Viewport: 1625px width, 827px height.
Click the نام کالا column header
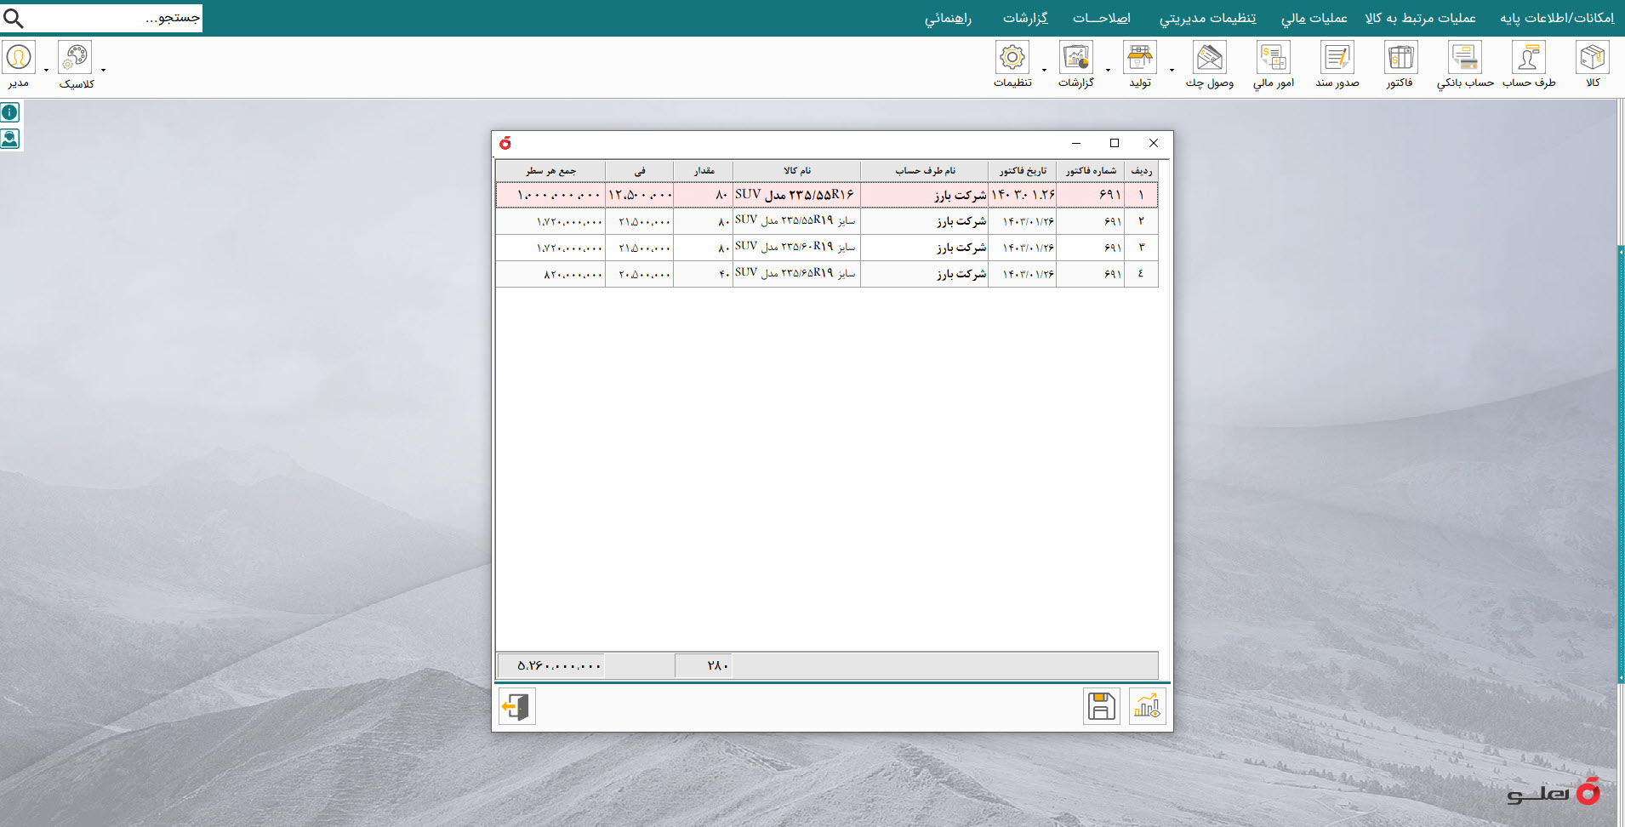tap(796, 171)
